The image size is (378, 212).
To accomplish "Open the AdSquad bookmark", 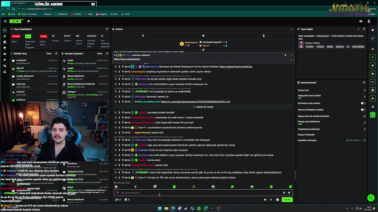I will coord(46,14).
